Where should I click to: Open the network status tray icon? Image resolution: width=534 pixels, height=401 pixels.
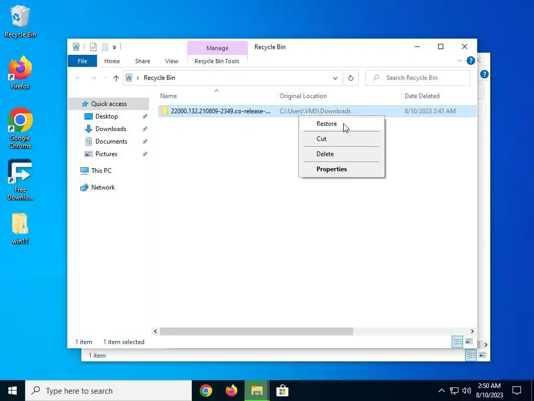pos(454,391)
